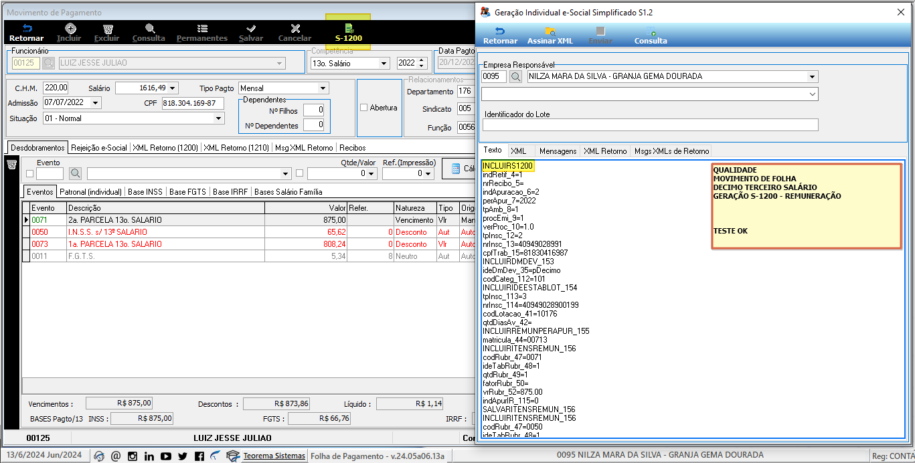Click the Salvar checkmark icon
915x463 pixels.
click(x=251, y=28)
